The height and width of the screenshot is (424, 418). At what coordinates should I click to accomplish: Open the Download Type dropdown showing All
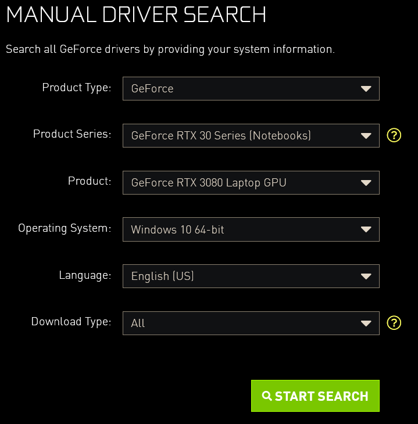(x=251, y=323)
